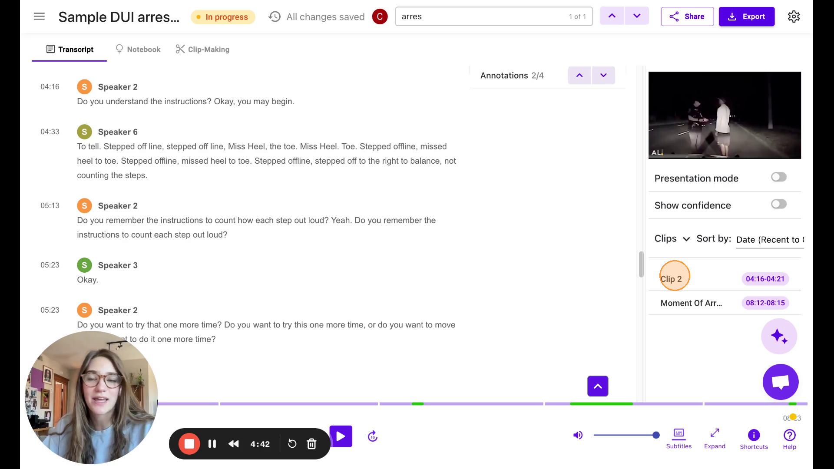Click the Export button
Image resolution: width=834 pixels, height=469 pixels.
tap(746, 17)
